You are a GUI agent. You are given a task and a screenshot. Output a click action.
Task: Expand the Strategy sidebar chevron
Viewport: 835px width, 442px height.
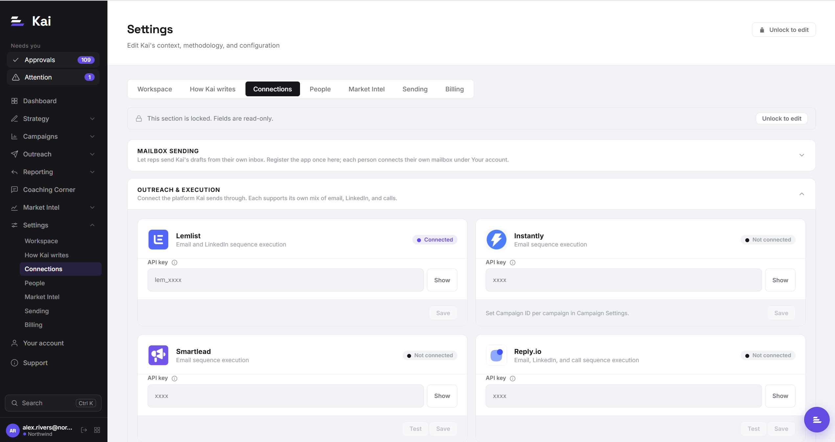tap(92, 119)
